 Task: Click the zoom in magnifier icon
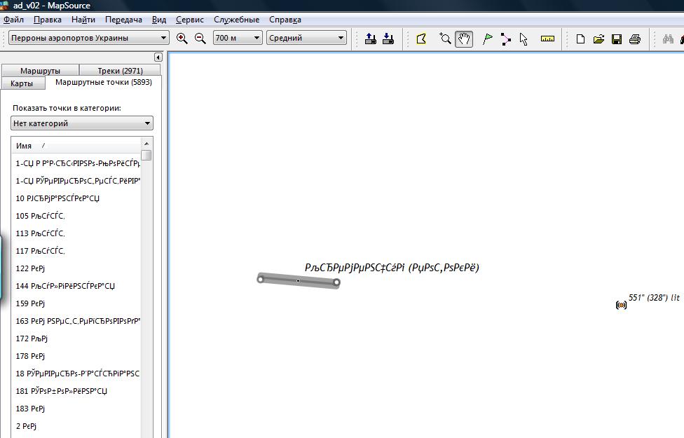(182, 39)
